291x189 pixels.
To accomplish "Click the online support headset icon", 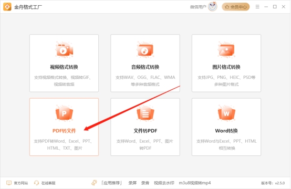I will pos(36,183).
